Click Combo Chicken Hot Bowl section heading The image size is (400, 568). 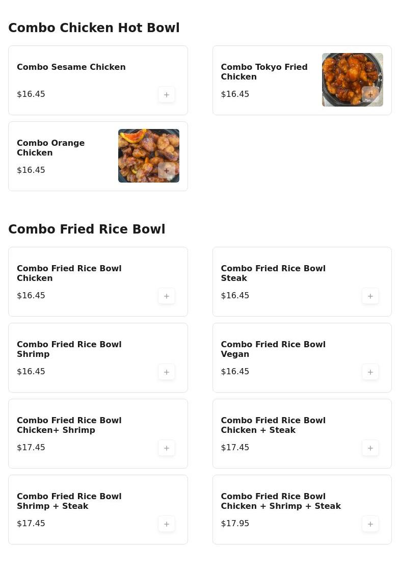(94, 28)
